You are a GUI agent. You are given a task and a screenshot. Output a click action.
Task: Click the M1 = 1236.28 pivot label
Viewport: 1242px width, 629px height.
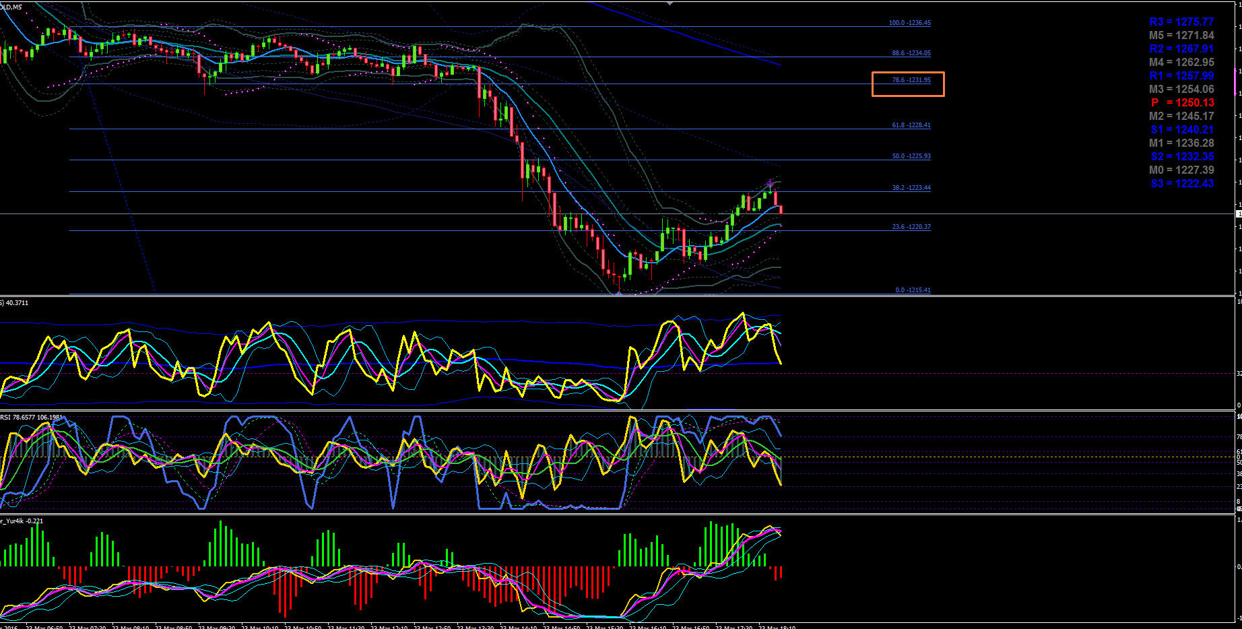pos(1181,143)
